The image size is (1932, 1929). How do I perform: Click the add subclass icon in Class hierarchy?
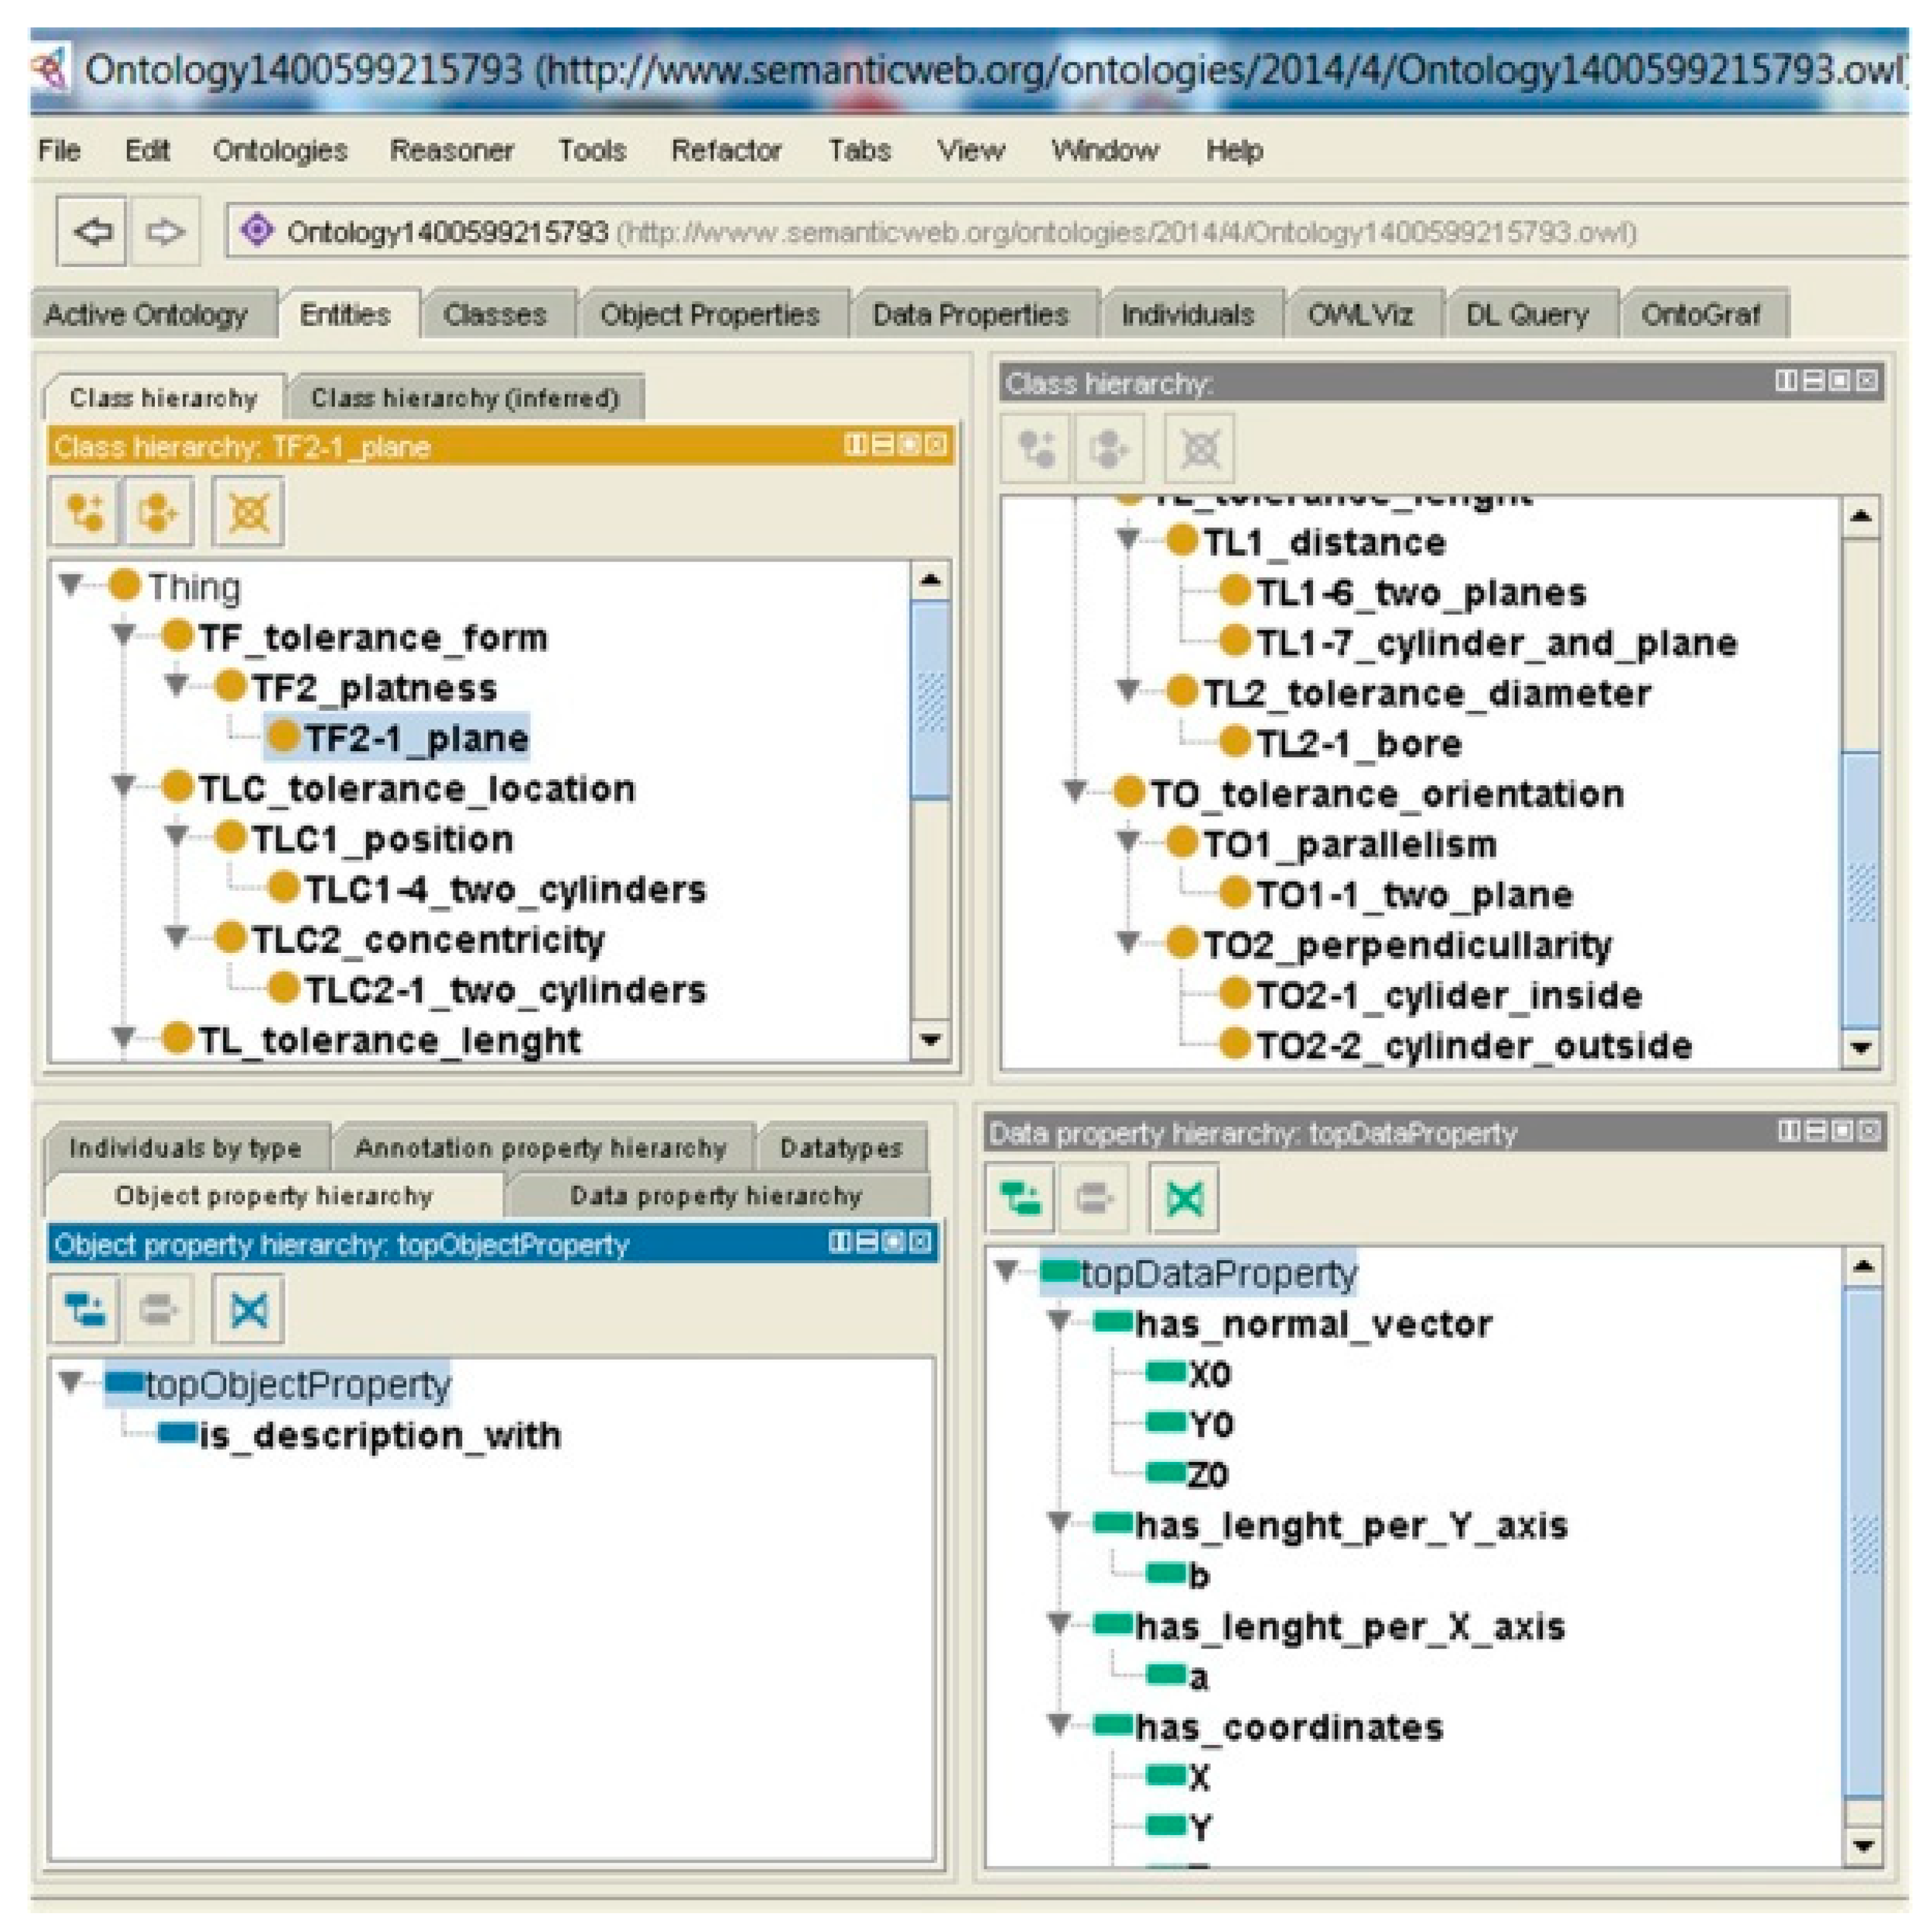[85, 513]
